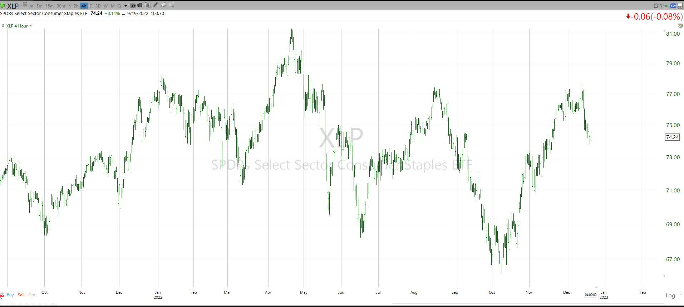684x307 pixels.
Task: Click the +0.11% change value
Action: tap(112, 14)
